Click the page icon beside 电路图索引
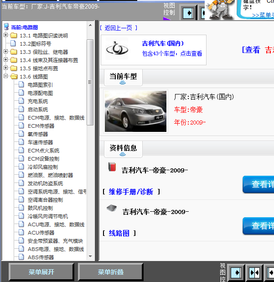This screenshot has height=282, width=274. 21,84
